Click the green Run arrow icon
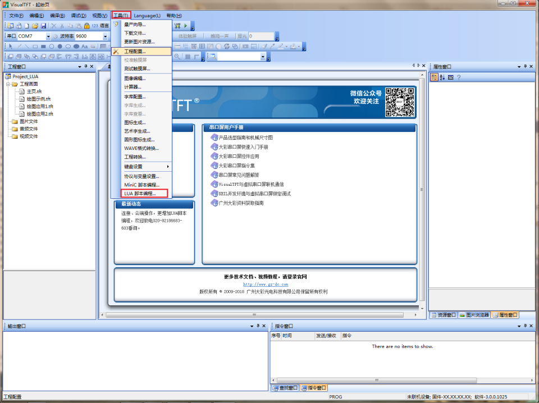539x403 pixels. [185, 26]
